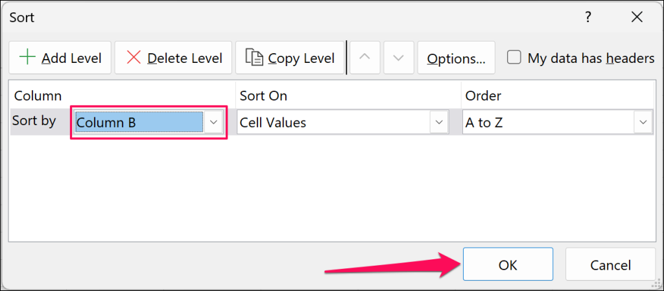Open the Cell Values Sort On dropdown

(x=439, y=122)
